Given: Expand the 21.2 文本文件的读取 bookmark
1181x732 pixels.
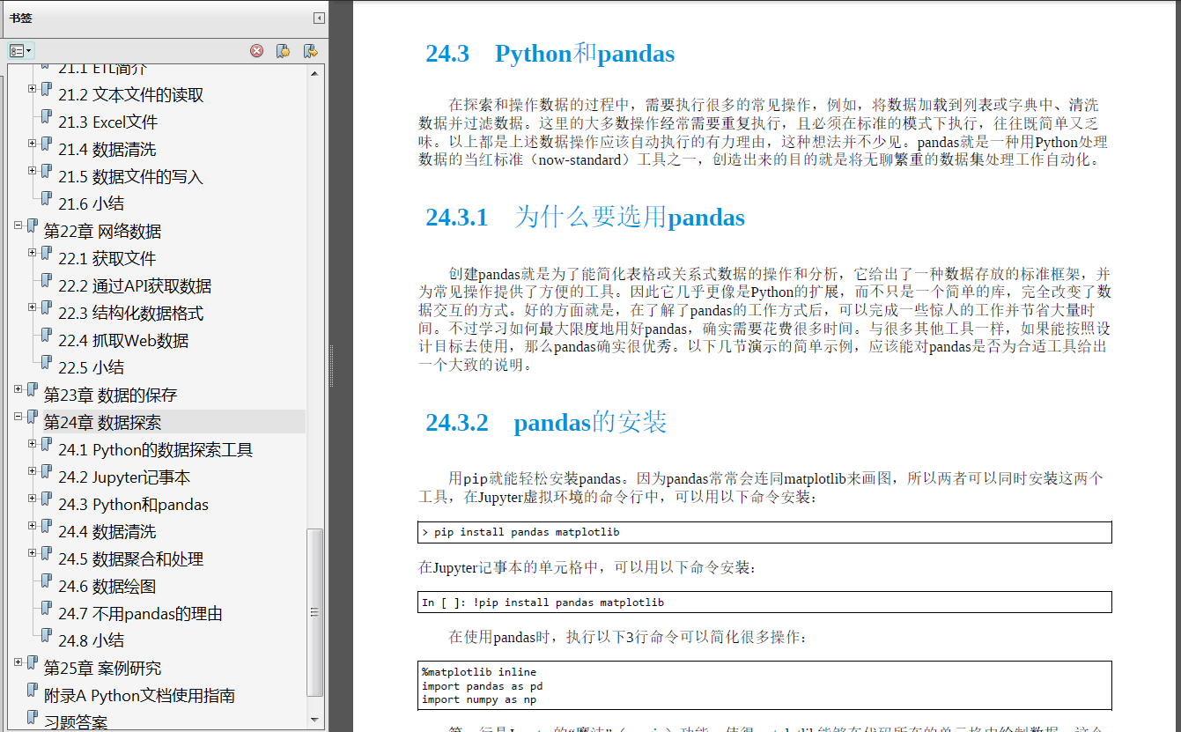Looking at the screenshot, I should [33, 88].
